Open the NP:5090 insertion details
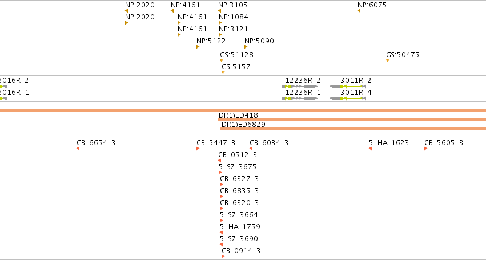This screenshot has height=260, width=486. tap(246, 47)
